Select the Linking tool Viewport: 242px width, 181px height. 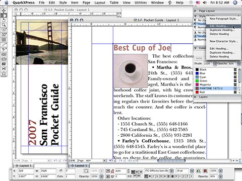(x=4, y=54)
